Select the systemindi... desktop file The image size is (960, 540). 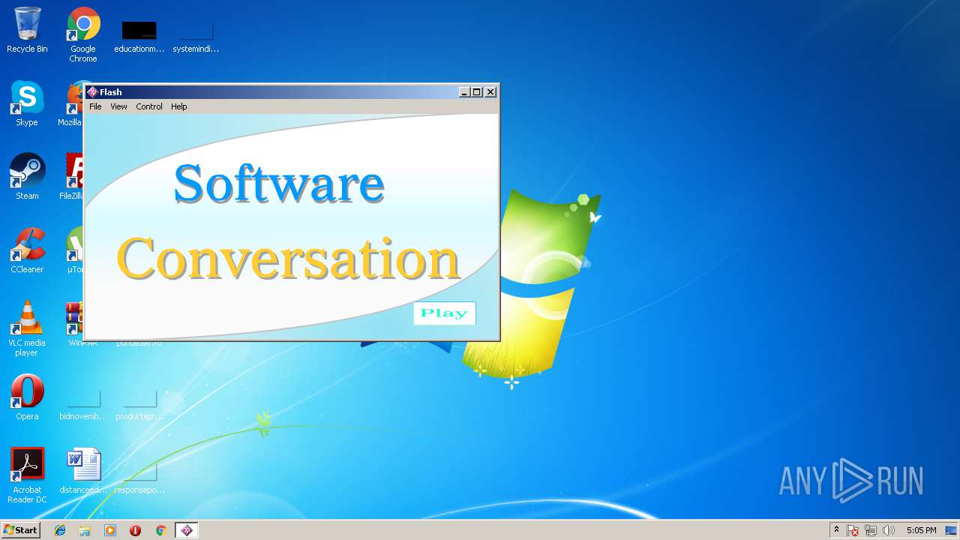(x=196, y=36)
